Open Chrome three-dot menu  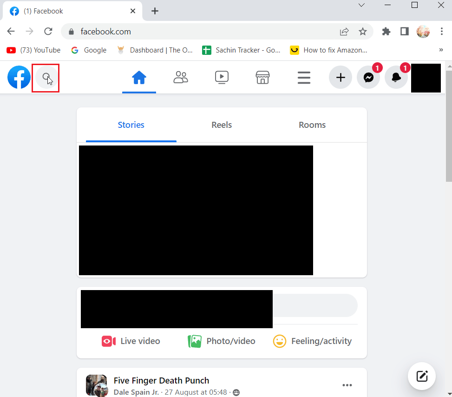(442, 31)
